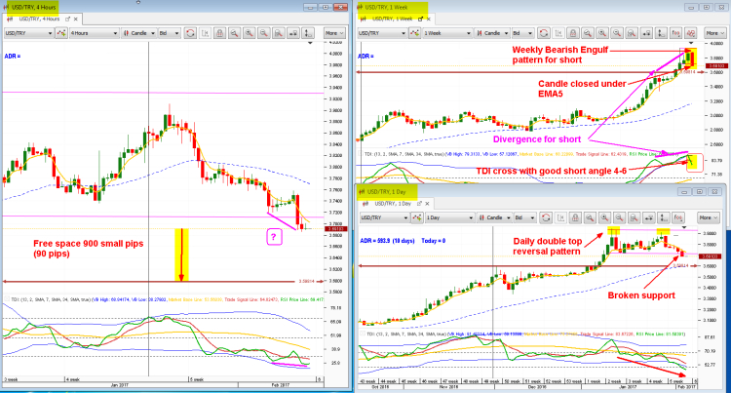The width and height of the screenshot is (731, 393).
Task: Close the USD/TRY, 1 Day tab
Action: pos(428,204)
